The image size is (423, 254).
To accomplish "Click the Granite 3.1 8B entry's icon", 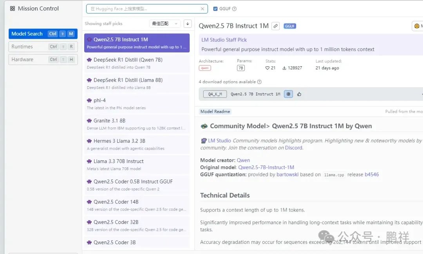I will (x=89, y=121).
